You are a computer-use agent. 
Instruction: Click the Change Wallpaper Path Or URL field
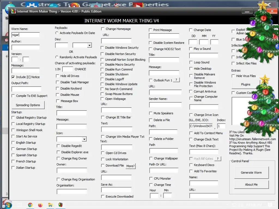pyautogui.click(x=164, y=171)
